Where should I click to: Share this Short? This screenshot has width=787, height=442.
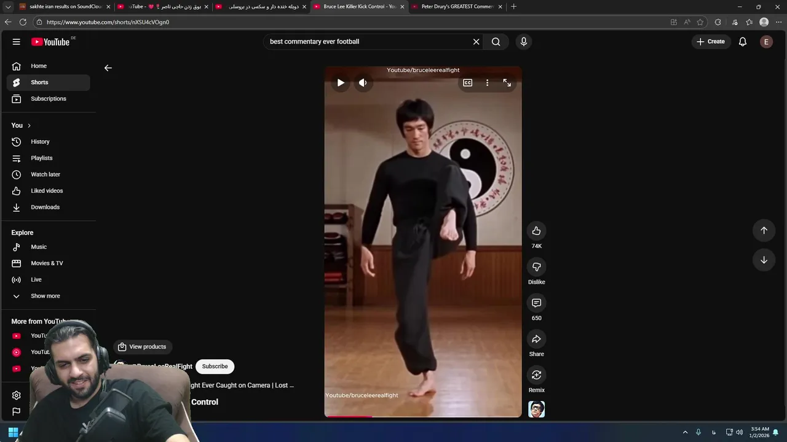coord(537,339)
